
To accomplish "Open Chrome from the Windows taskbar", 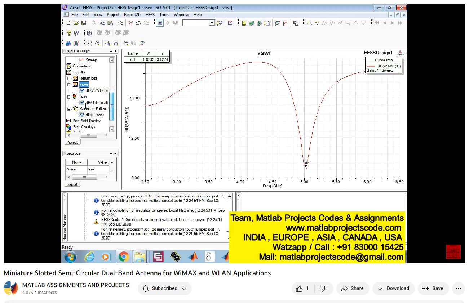I will point(123,257).
